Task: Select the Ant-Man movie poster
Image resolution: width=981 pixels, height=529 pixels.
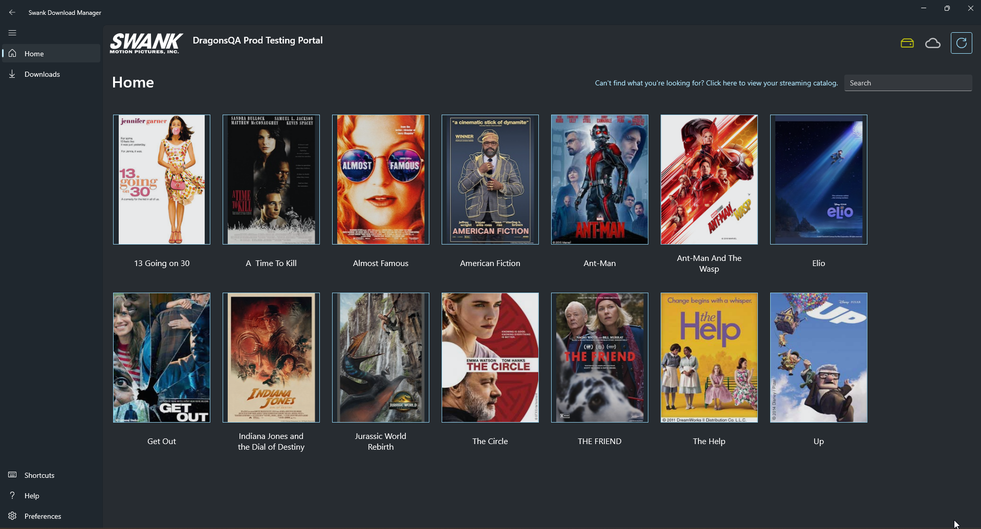Action: tap(599, 180)
